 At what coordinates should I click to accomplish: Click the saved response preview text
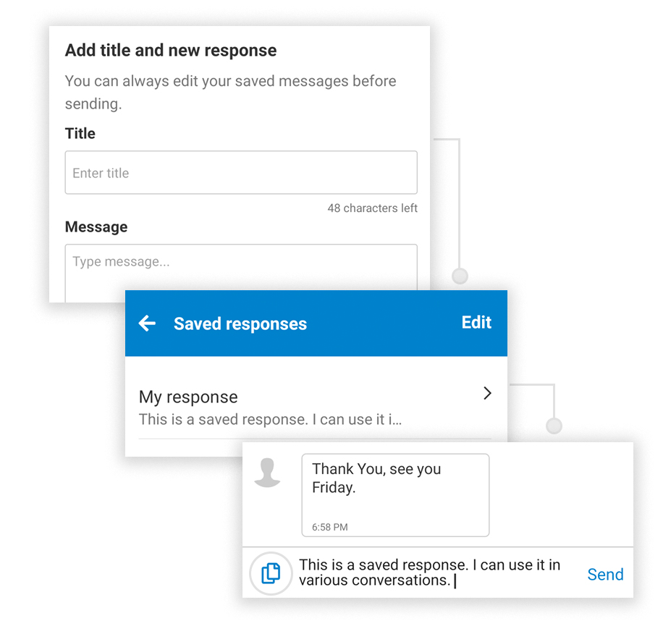[x=270, y=420]
